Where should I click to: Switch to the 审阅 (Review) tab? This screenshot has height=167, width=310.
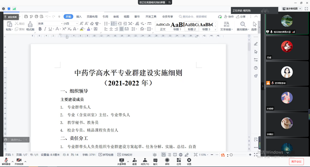pos(116,17)
